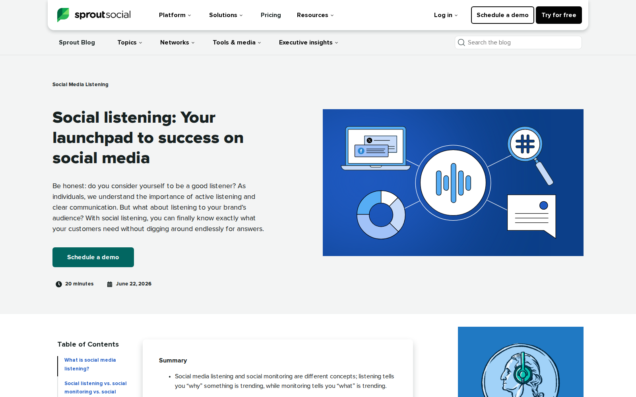Image resolution: width=636 pixels, height=397 pixels.
Task: Jump to Social listening vs. social monitoring section
Action: click(x=95, y=387)
